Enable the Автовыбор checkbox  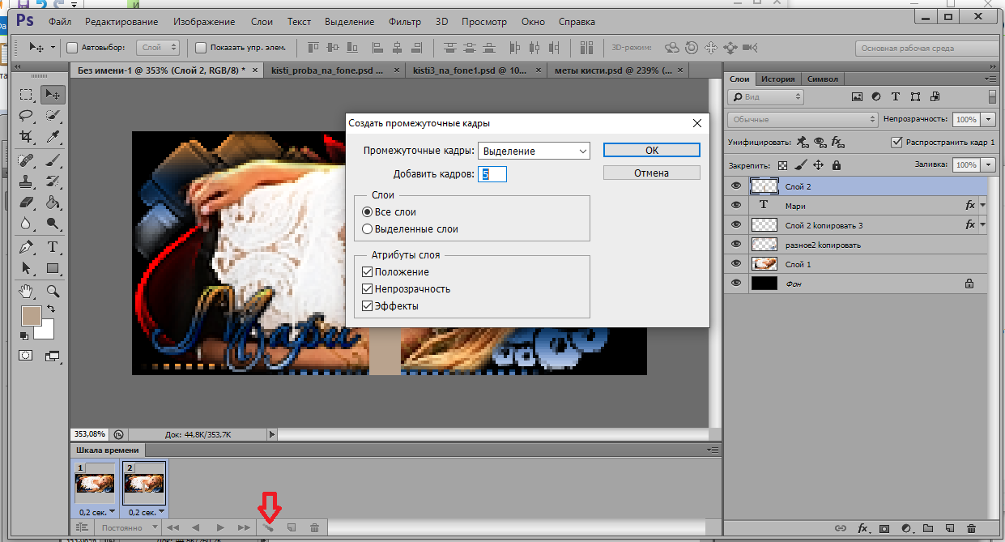[71, 48]
